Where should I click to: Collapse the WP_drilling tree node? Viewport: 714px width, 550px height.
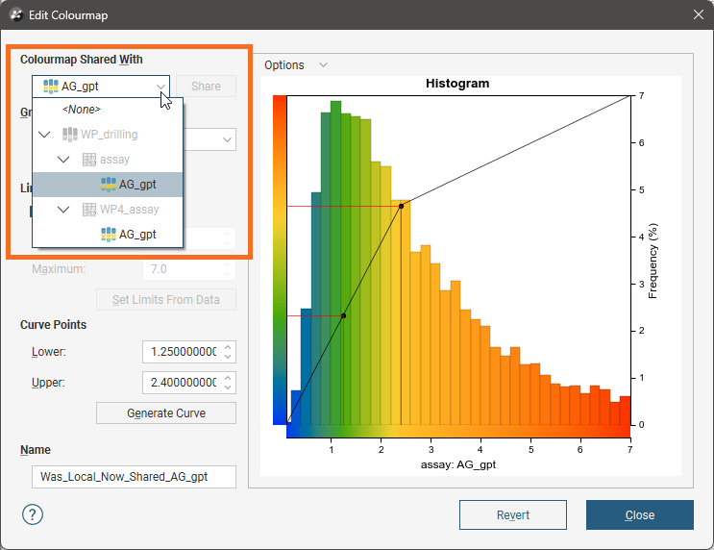pyautogui.click(x=44, y=135)
